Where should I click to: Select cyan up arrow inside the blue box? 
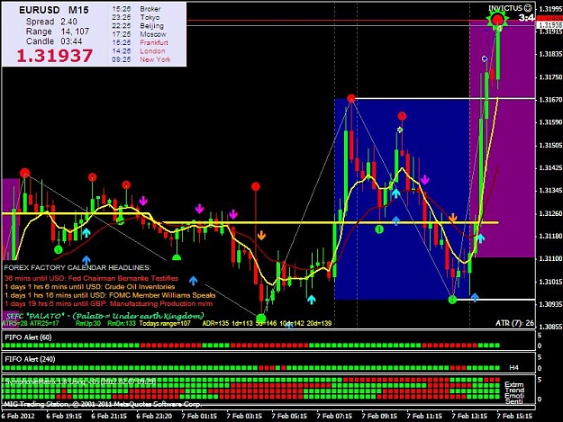395,193
